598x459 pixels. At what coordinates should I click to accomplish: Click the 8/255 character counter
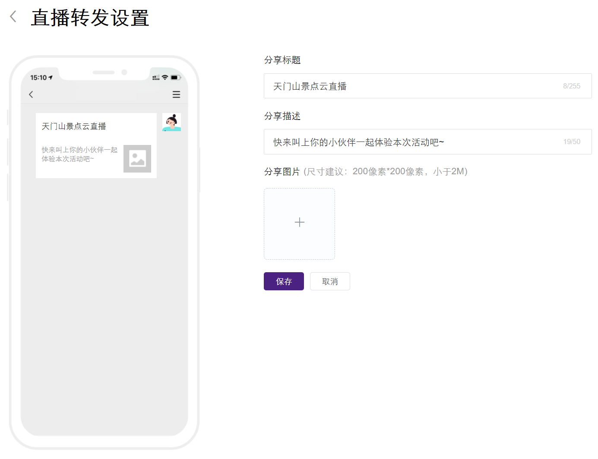click(x=572, y=86)
